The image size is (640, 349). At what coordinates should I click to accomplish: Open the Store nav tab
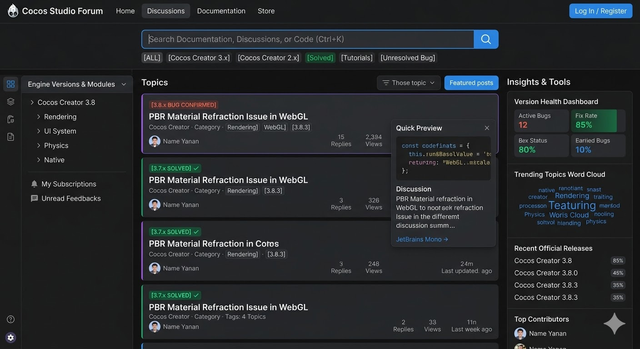[x=266, y=11]
